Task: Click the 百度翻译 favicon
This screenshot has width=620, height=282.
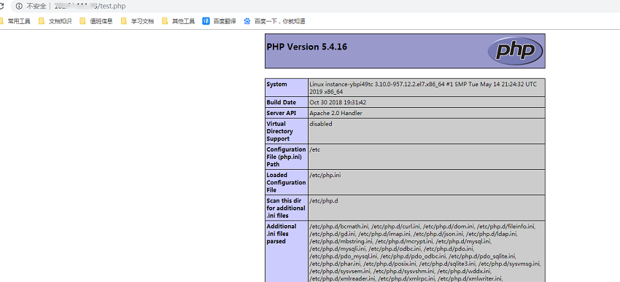Action: click(x=206, y=21)
